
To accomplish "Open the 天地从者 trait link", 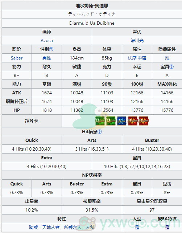I will [51, 227].
